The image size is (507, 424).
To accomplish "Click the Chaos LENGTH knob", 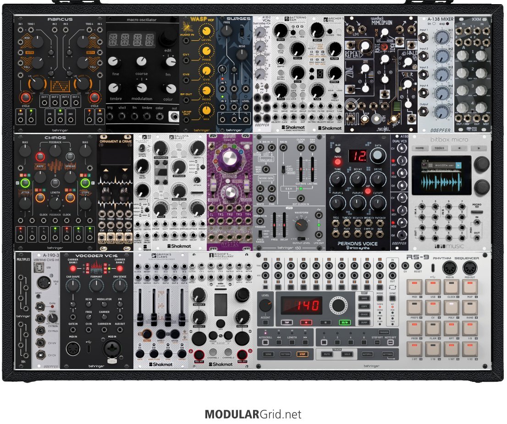I will 55,203.
